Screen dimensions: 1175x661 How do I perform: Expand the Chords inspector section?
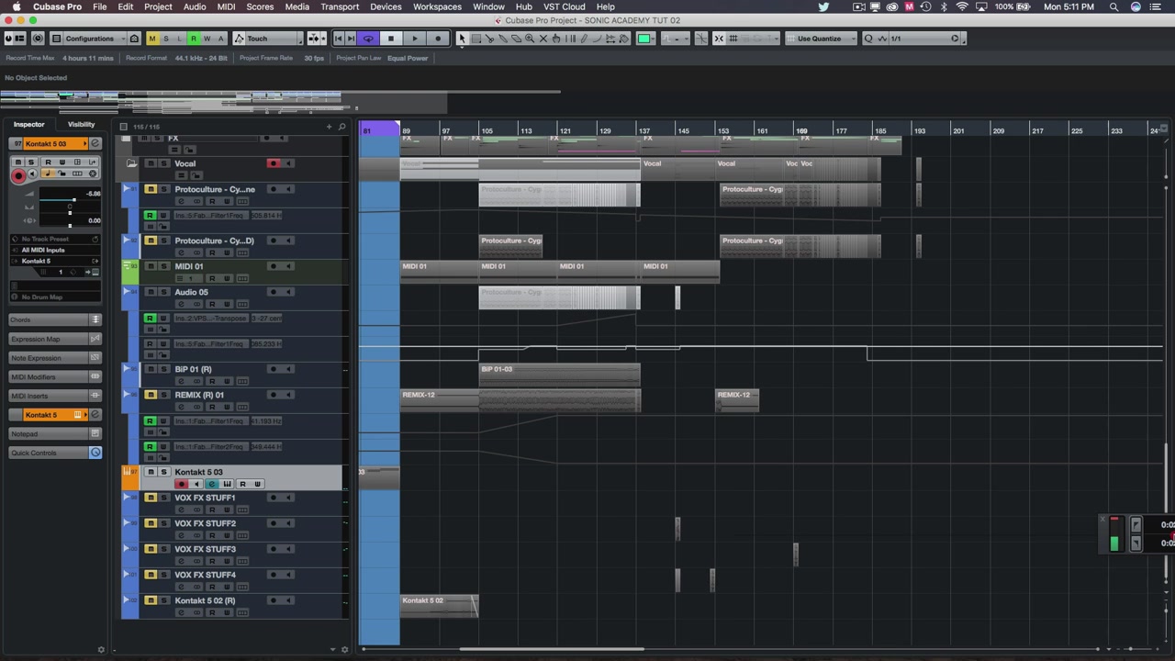click(55, 319)
